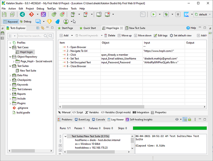Open the Project menu
213x161 pixels.
30,9
